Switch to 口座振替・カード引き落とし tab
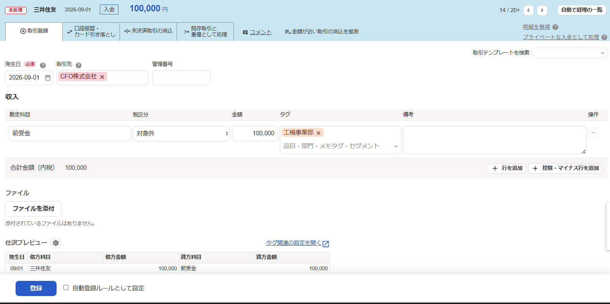 tap(91, 31)
